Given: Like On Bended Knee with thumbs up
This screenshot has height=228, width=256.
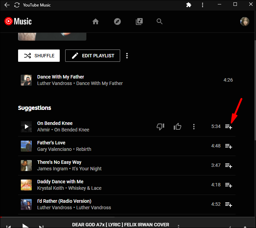Looking at the screenshot, I should point(177,127).
